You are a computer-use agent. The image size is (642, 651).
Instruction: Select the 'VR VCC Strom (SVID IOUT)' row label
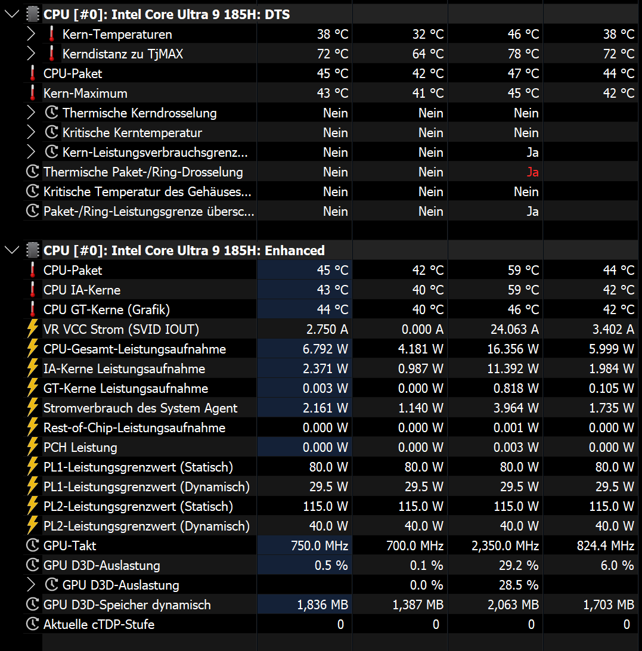[121, 329]
